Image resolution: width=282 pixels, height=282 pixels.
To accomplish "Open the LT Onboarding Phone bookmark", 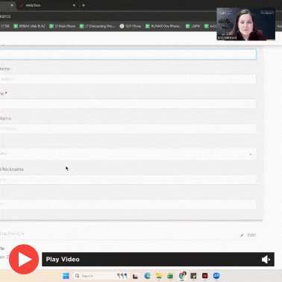I will 97,26.
